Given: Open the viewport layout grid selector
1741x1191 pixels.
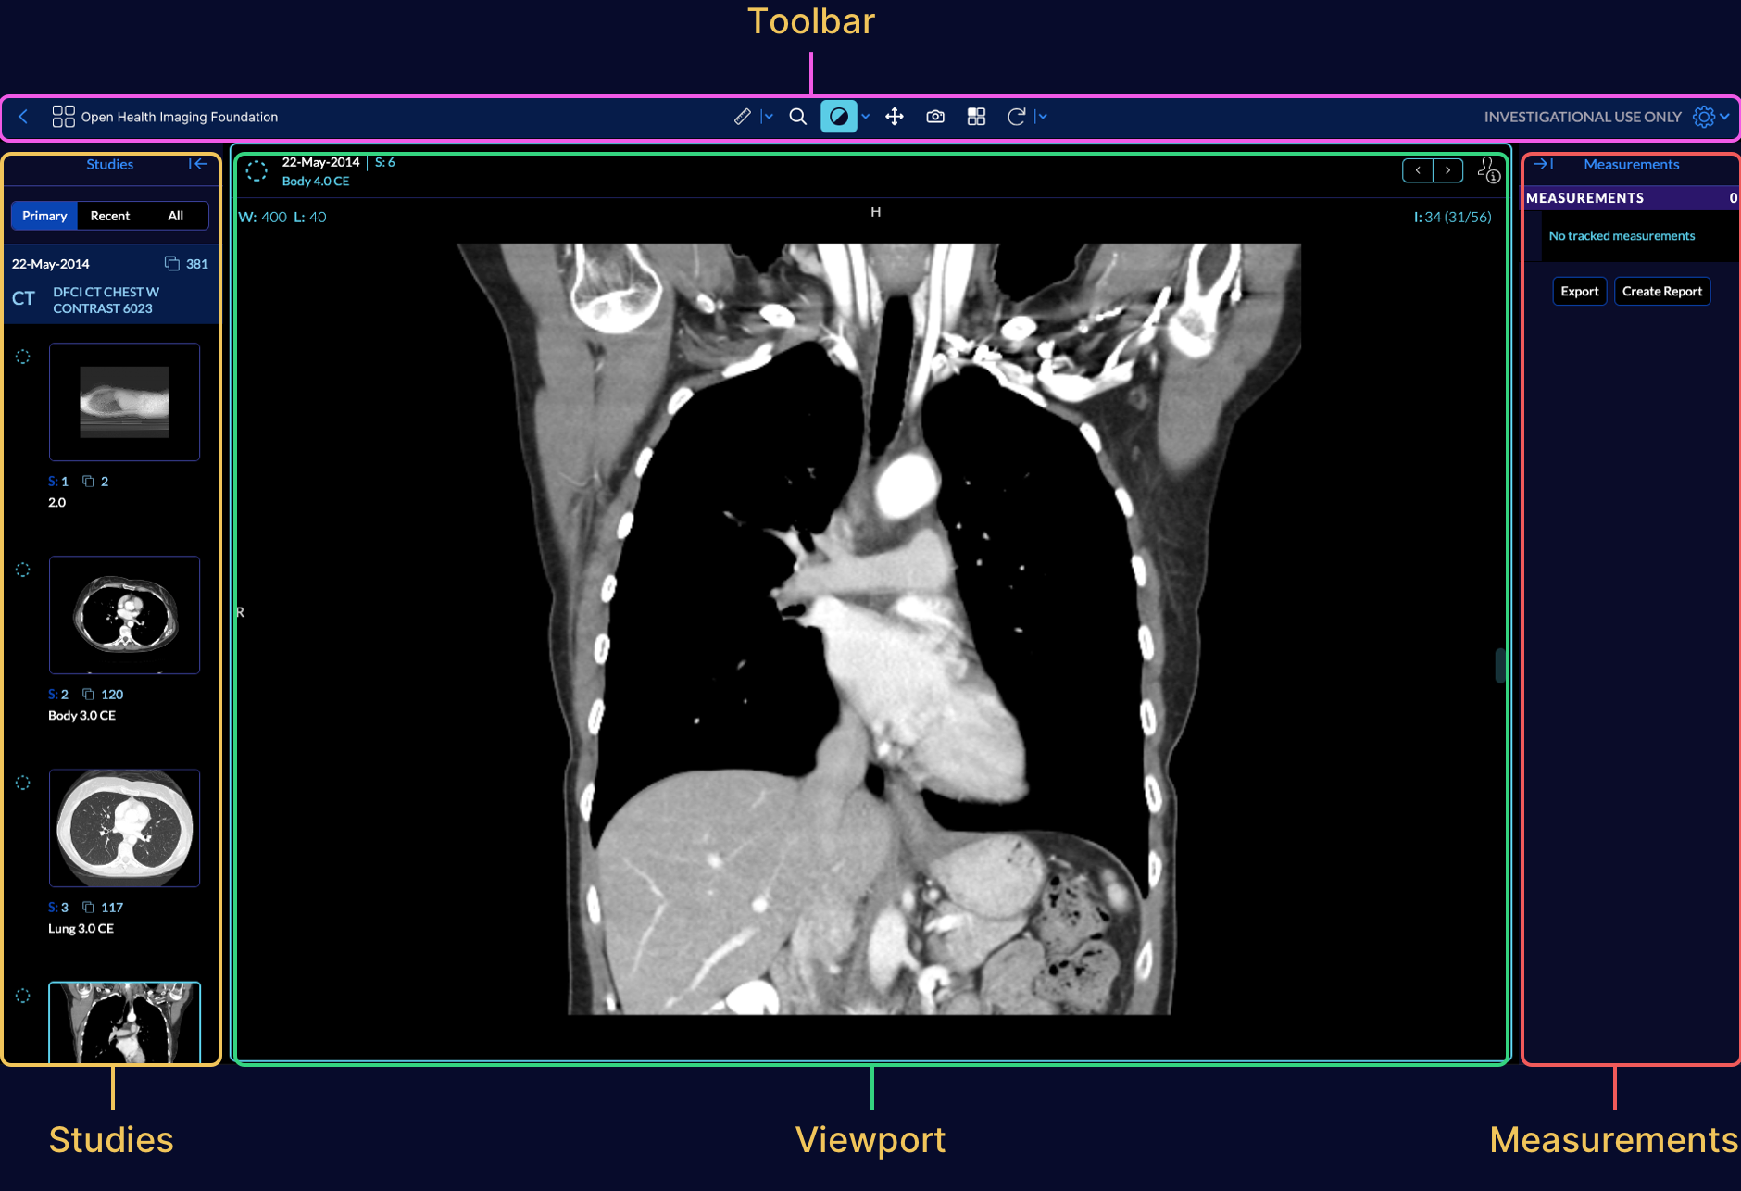Looking at the screenshot, I should (976, 116).
